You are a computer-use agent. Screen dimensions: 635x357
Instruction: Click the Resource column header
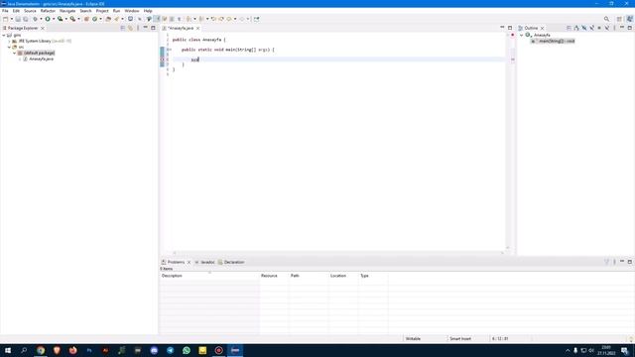[x=274, y=276]
